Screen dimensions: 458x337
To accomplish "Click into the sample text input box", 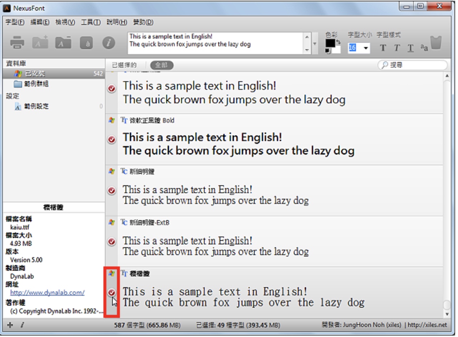I will point(215,43).
